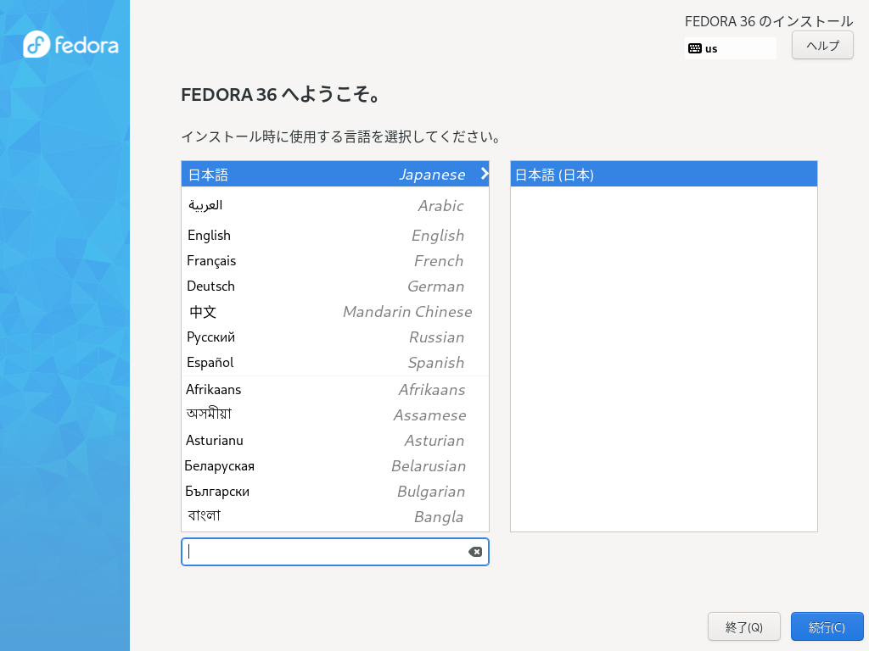This screenshot has height=651, width=869.
Task: Select the Assamese language row
Action: click(334, 415)
